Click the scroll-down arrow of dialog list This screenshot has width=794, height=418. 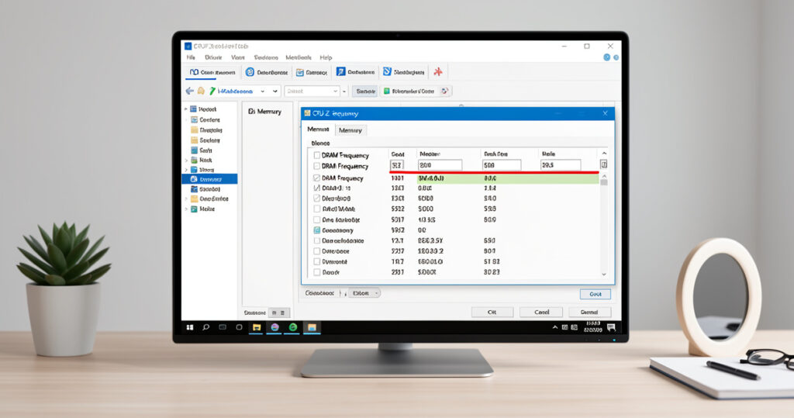(603, 274)
